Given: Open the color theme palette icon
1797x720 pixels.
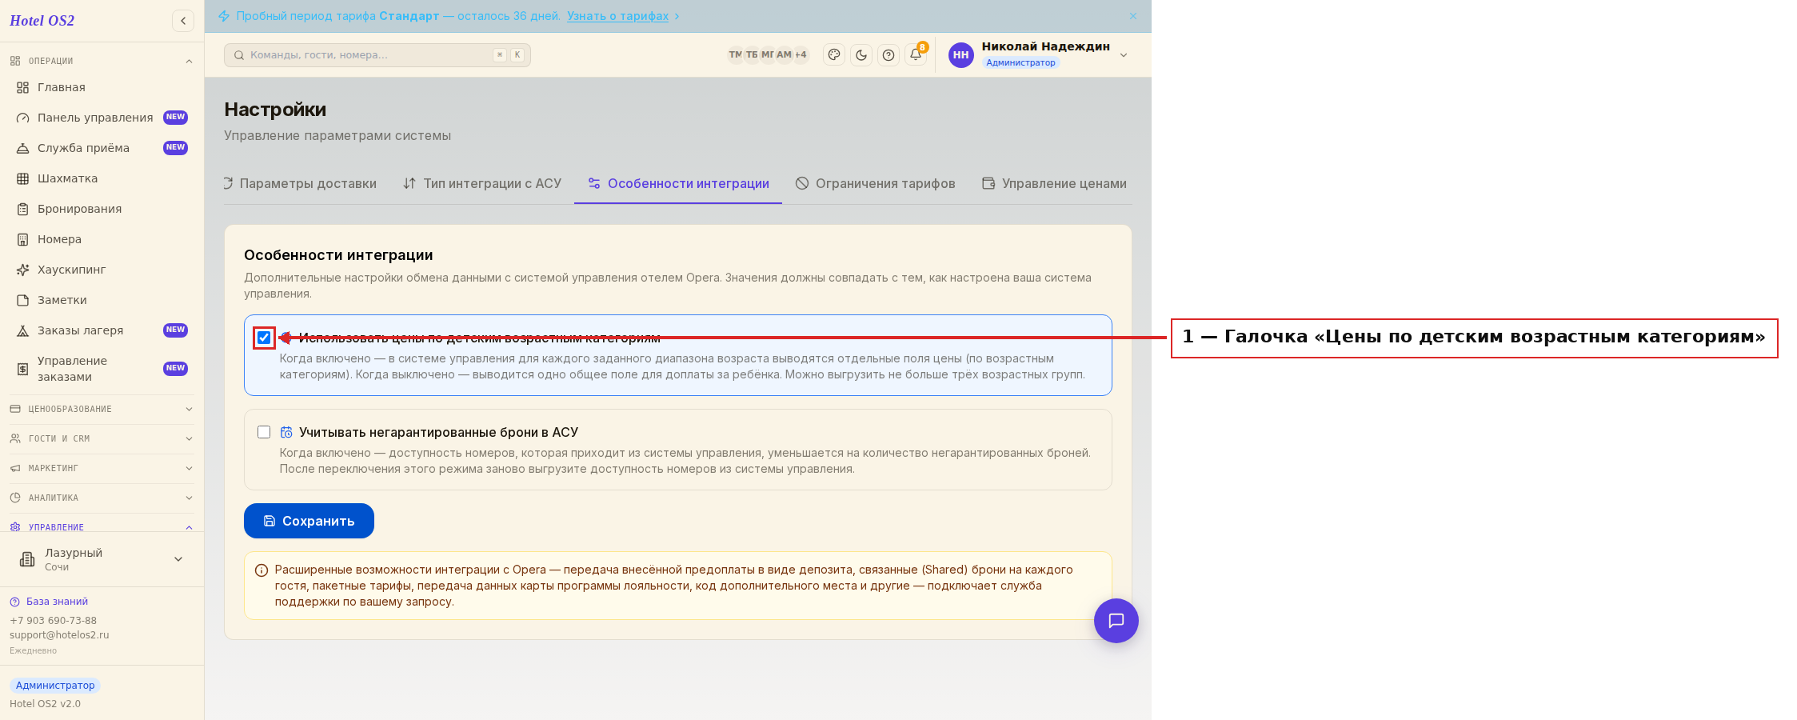Looking at the screenshot, I should tap(834, 55).
